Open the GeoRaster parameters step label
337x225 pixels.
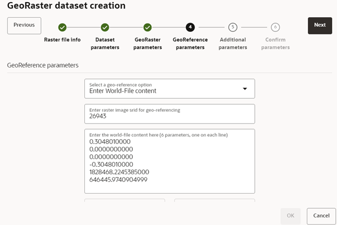[147, 44]
